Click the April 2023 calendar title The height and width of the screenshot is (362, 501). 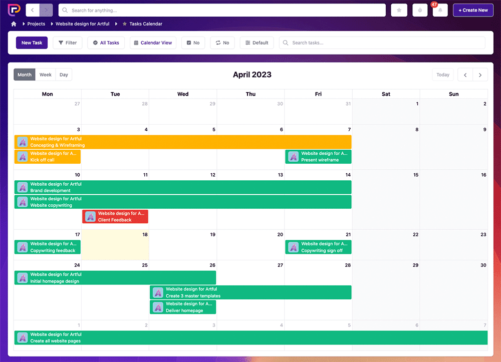tap(252, 75)
